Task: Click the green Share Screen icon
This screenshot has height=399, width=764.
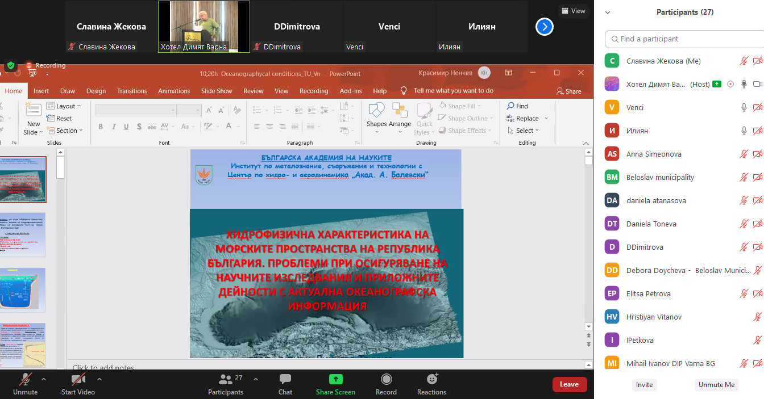Action: (336, 379)
